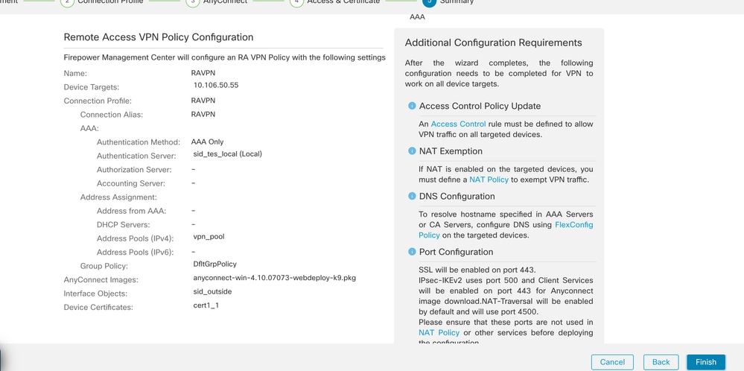Select wizard step 4 Access & Certificate
This screenshot has width=744, height=371.
point(335,1)
